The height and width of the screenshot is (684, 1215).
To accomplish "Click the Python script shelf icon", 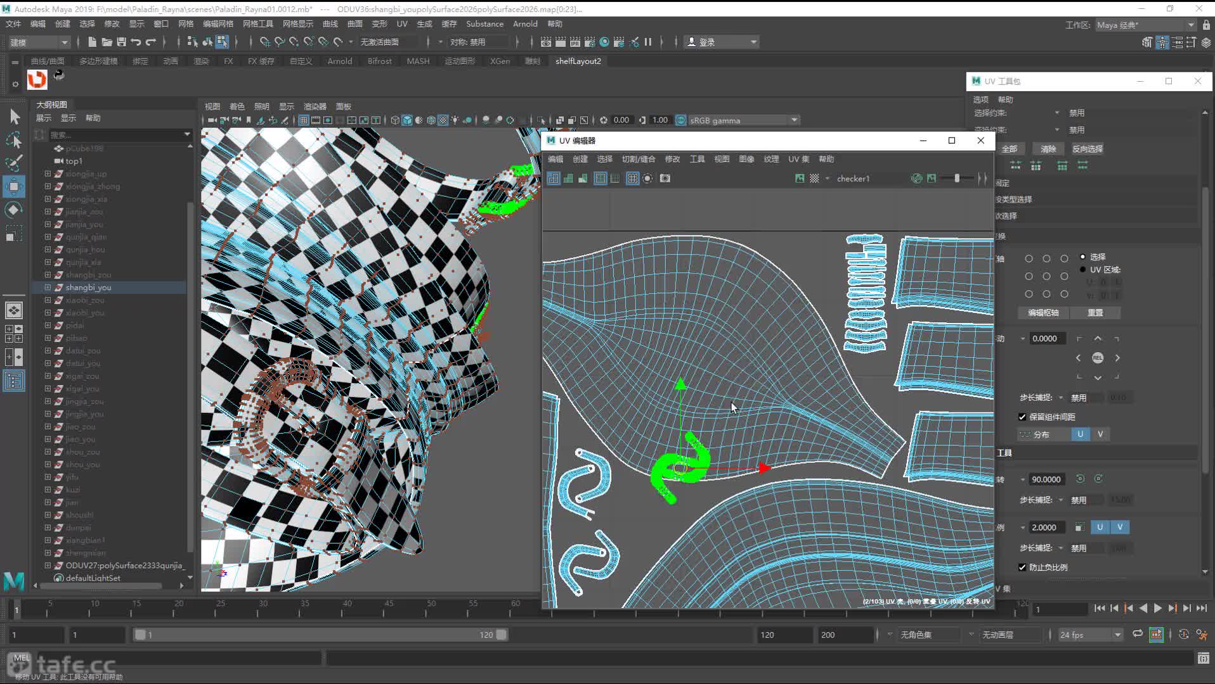I will [x=59, y=75].
